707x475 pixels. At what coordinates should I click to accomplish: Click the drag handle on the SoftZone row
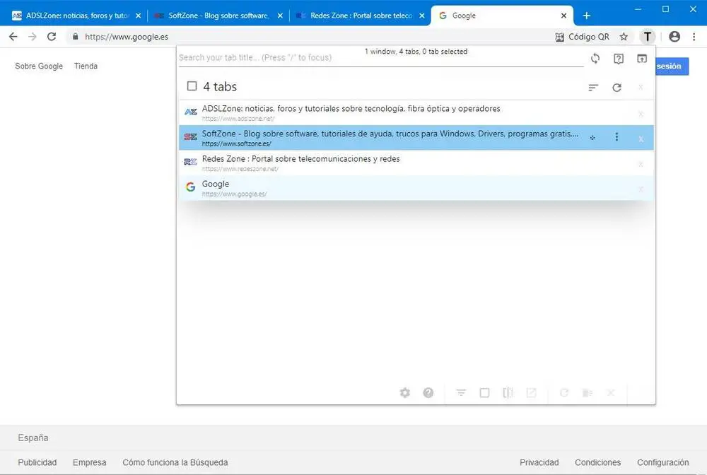pos(592,137)
